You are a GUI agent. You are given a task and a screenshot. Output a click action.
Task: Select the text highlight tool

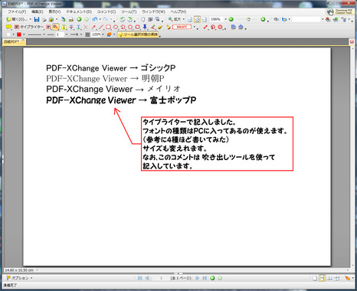pos(64,27)
